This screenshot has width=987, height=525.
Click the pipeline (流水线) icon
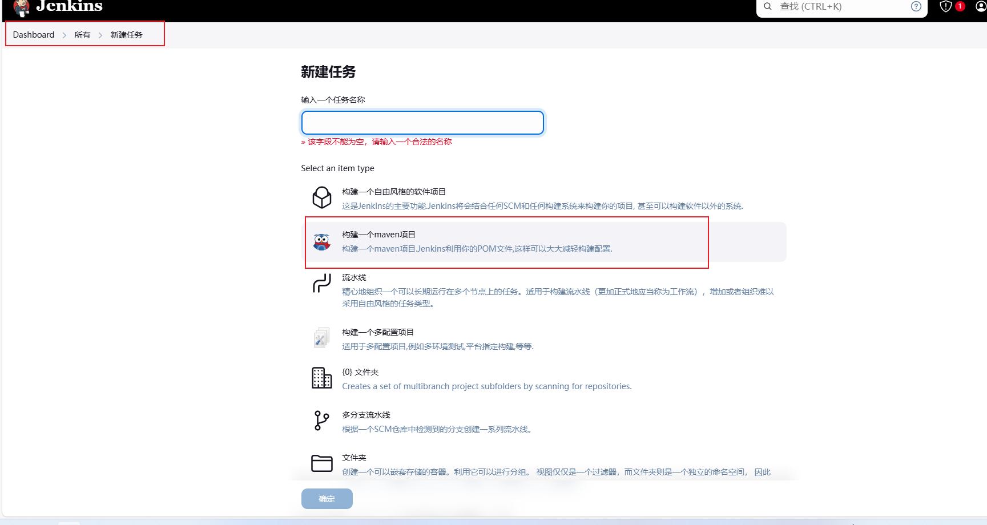pyautogui.click(x=322, y=283)
